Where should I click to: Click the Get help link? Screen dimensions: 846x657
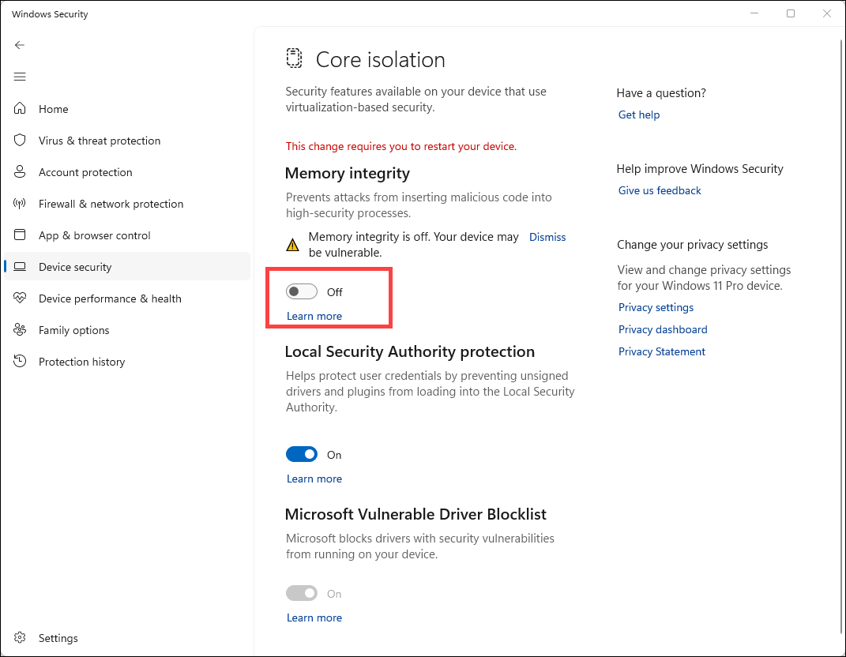pyautogui.click(x=638, y=115)
